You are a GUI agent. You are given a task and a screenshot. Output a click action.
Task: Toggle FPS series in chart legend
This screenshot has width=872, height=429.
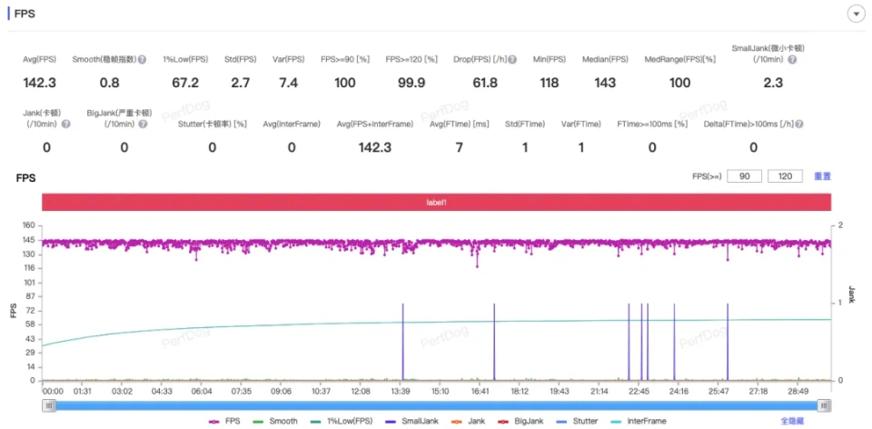[225, 421]
